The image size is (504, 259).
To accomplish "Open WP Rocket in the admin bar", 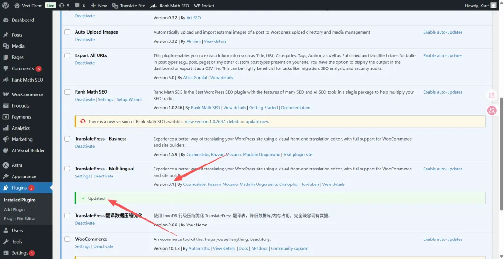I will [204, 6].
